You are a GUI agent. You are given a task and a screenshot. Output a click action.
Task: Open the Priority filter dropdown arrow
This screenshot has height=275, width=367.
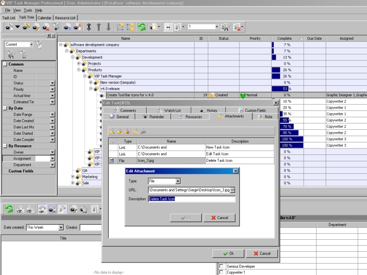[52, 89]
